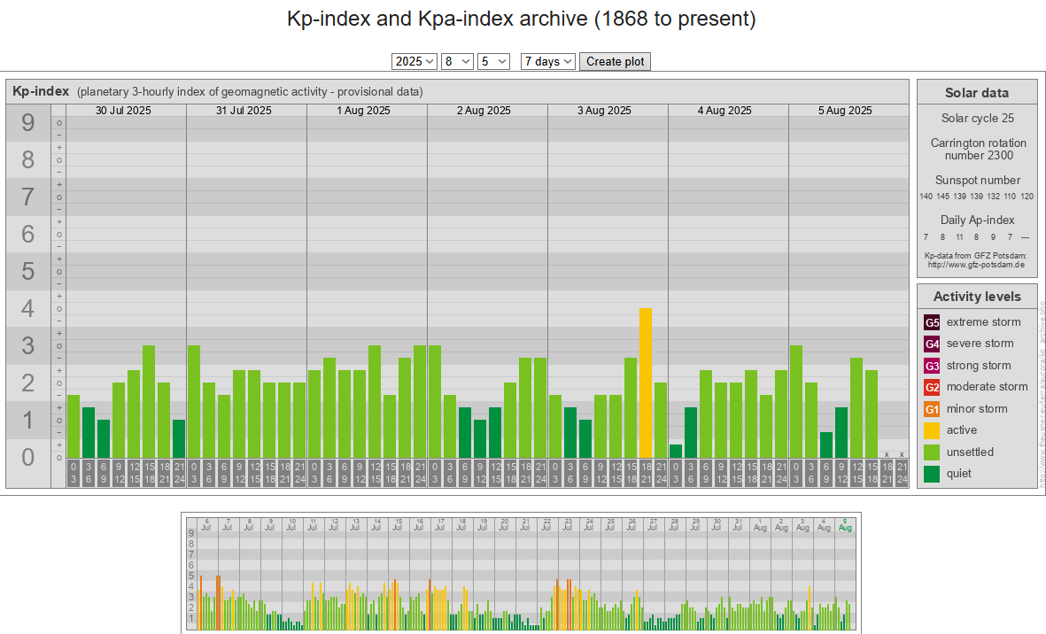Click the G4 severe storm badge
This screenshot has width=1046, height=634.
click(x=932, y=344)
